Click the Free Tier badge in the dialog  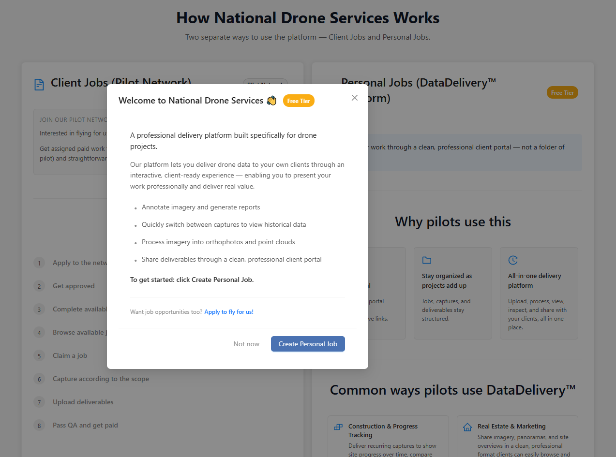(x=299, y=101)
